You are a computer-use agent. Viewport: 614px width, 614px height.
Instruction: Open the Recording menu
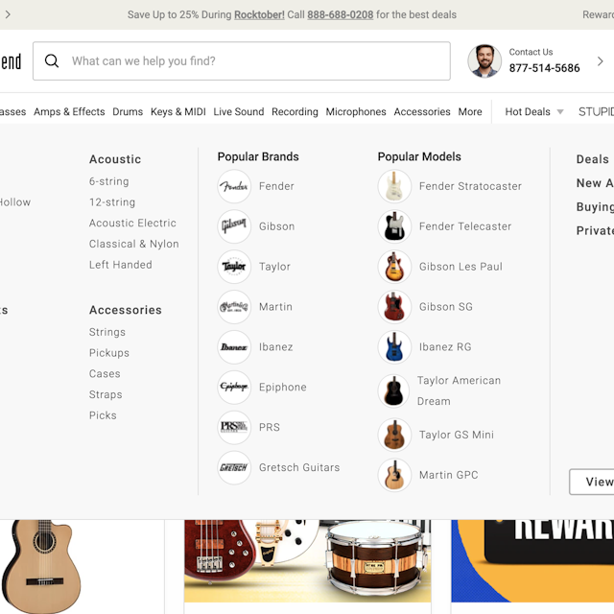click(x=295, y=111)
